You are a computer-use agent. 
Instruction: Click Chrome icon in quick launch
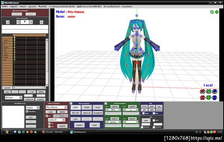click(x=27, y=132)
